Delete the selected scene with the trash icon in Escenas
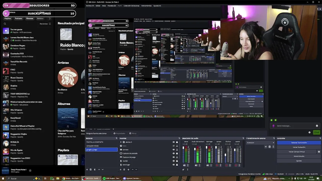Image resolution: width=322 pixels, height=181 pixels. (x=91, y=169)
